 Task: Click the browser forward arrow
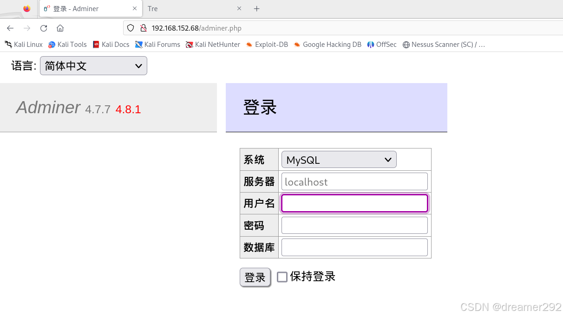(x=27, y=28)
